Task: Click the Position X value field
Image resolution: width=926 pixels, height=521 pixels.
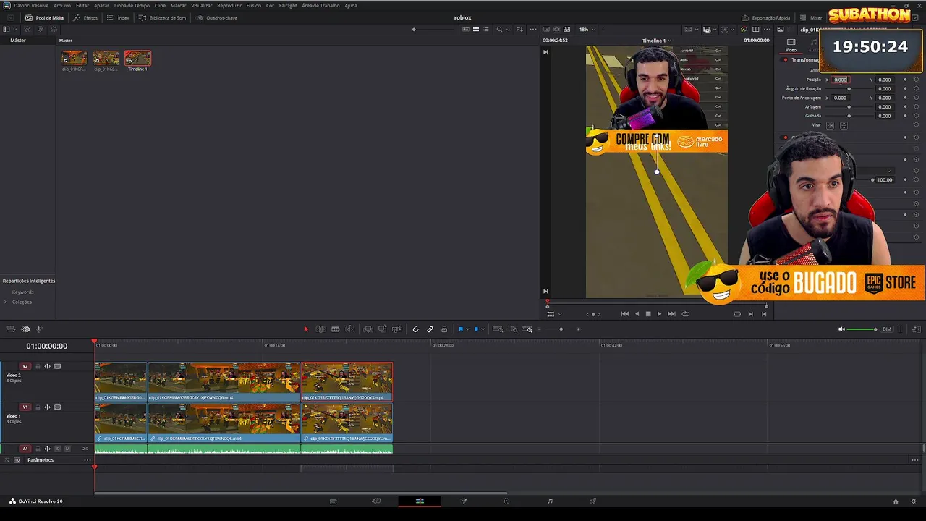Action: [840, 80]
